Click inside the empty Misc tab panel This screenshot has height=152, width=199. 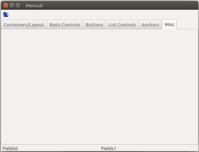pyautogui.click(x=99, y=87)
